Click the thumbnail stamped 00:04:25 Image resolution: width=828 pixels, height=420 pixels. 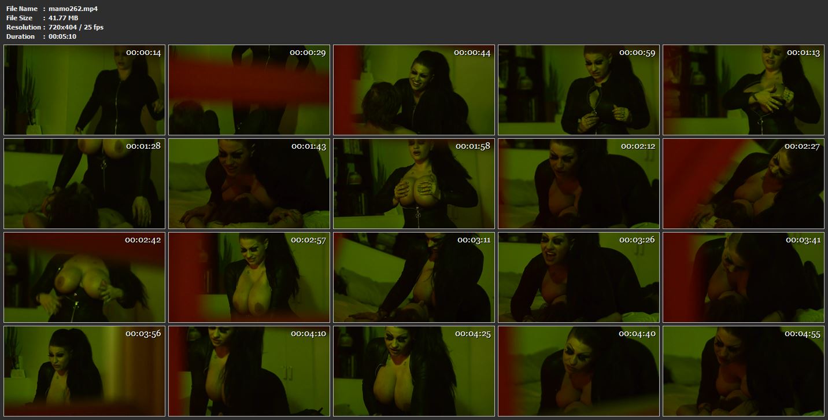point(414,371)
